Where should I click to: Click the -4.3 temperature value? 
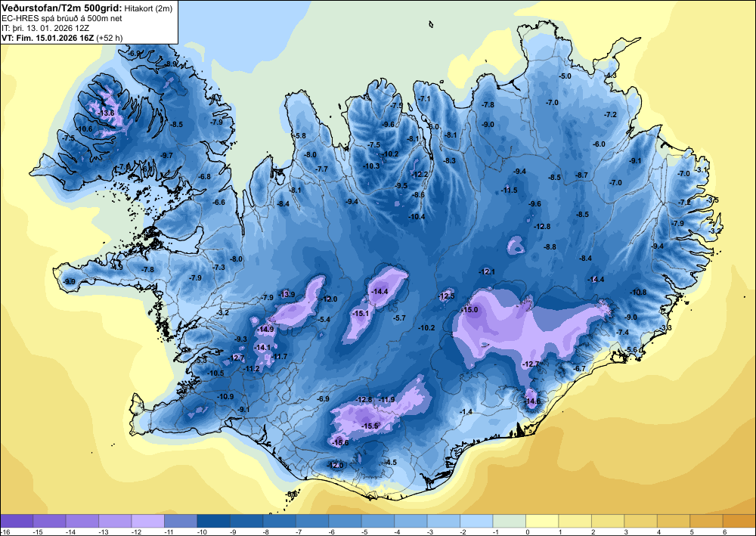pos(611,76)
